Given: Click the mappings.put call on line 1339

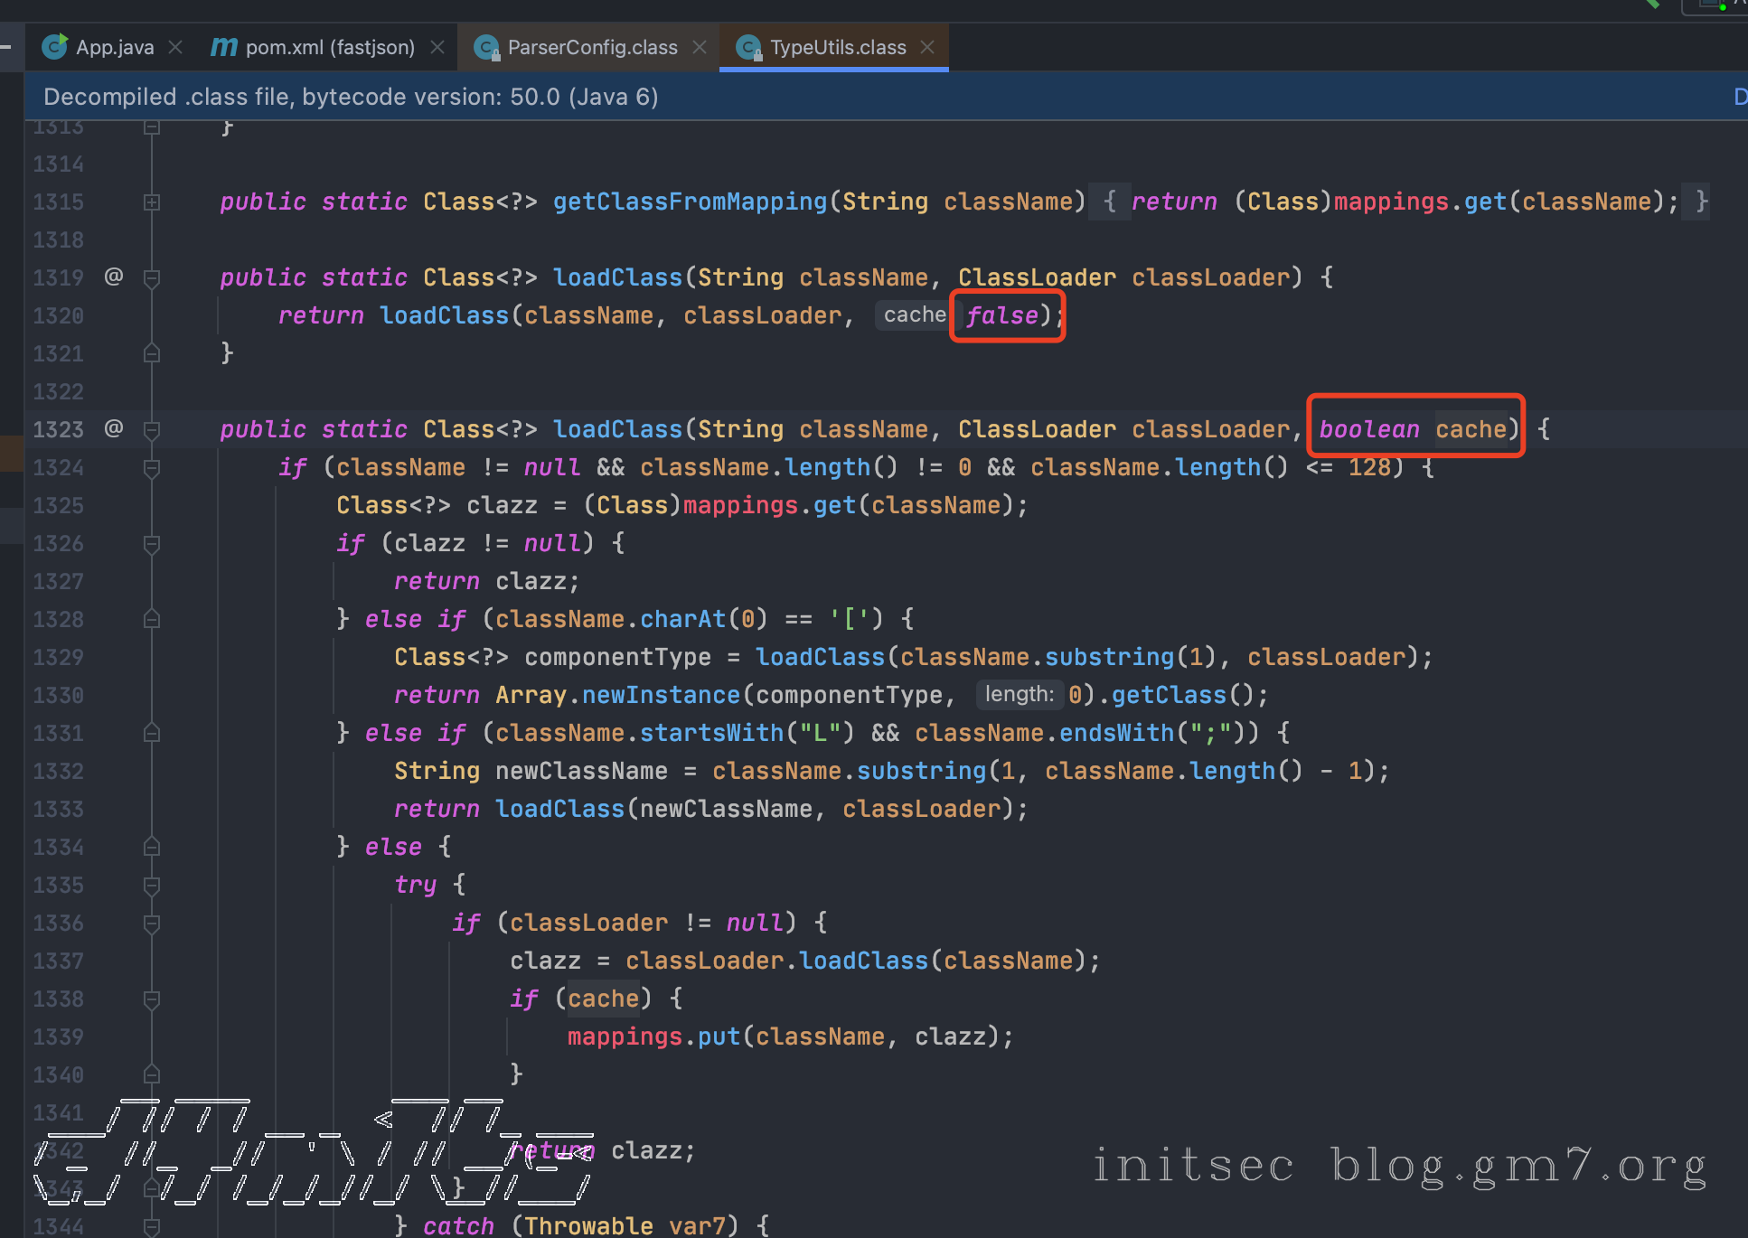Looking at the screenshot, I should [x=719, y=1036].
